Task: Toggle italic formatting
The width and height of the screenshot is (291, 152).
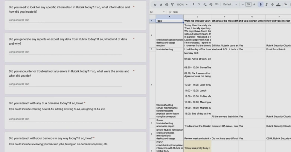Action: [267, 5]
